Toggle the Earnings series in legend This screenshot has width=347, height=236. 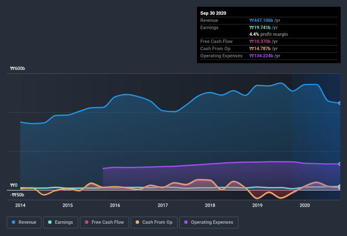pos(60,222)
